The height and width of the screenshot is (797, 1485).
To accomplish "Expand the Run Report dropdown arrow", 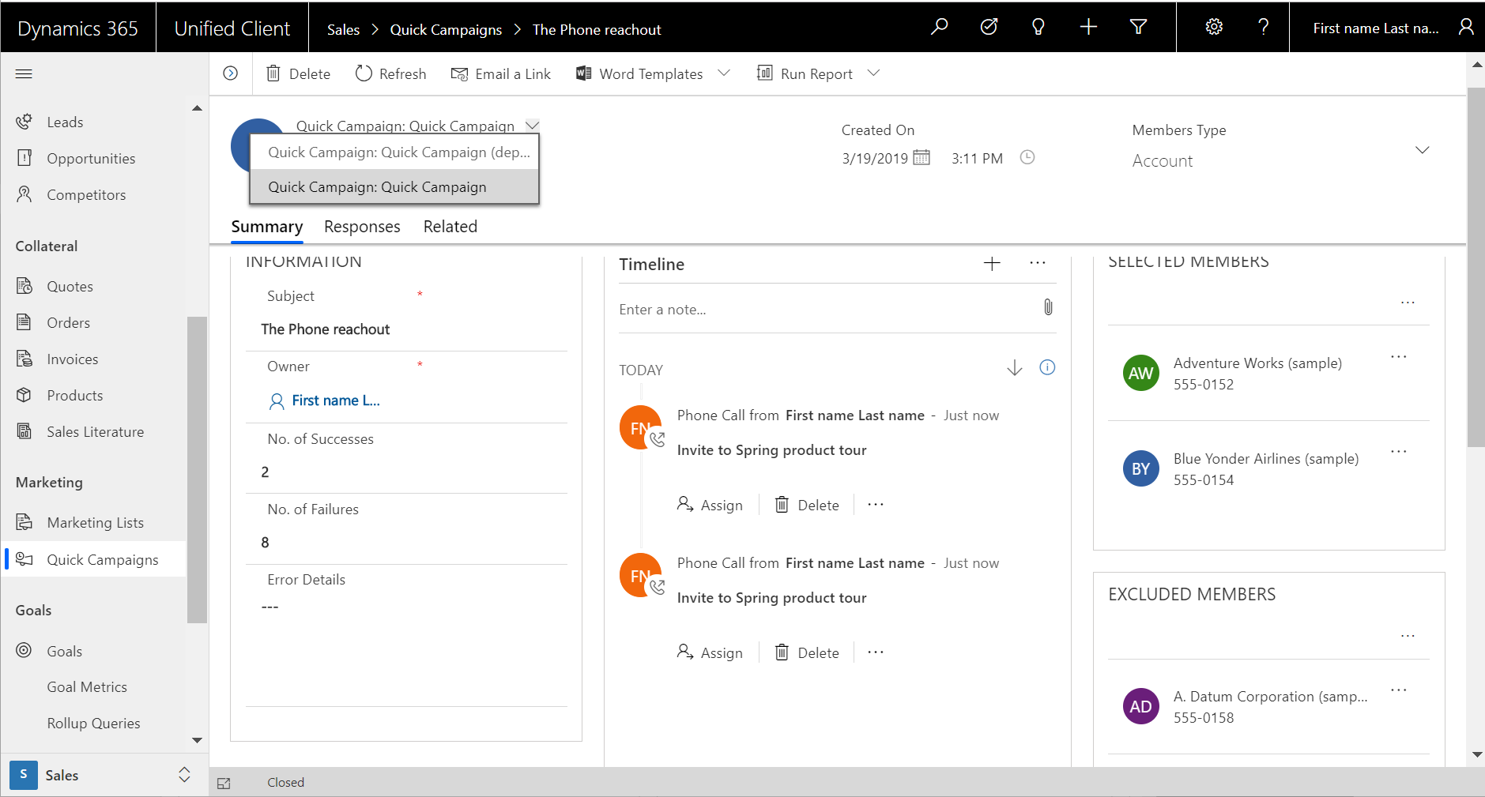I will tap(873, 73).
